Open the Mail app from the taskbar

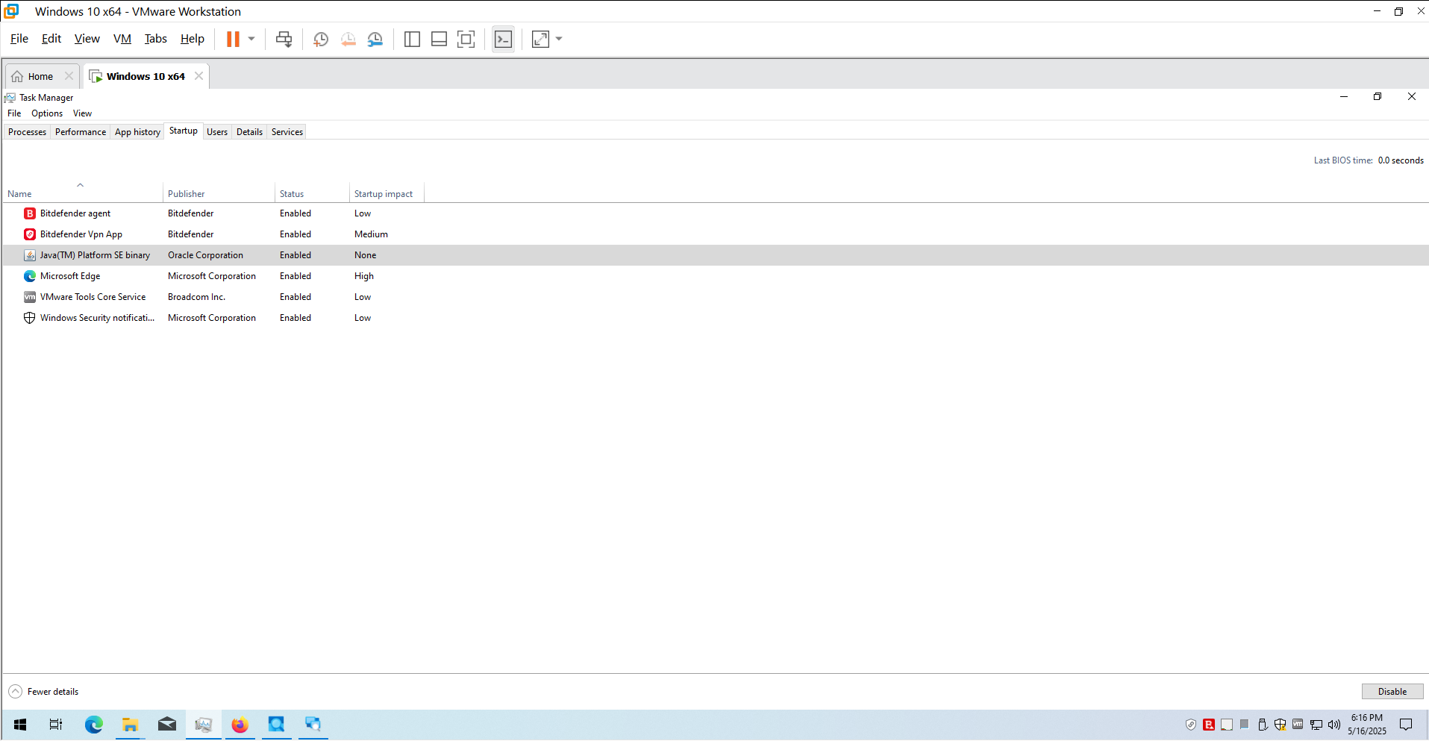coord(167,725)
